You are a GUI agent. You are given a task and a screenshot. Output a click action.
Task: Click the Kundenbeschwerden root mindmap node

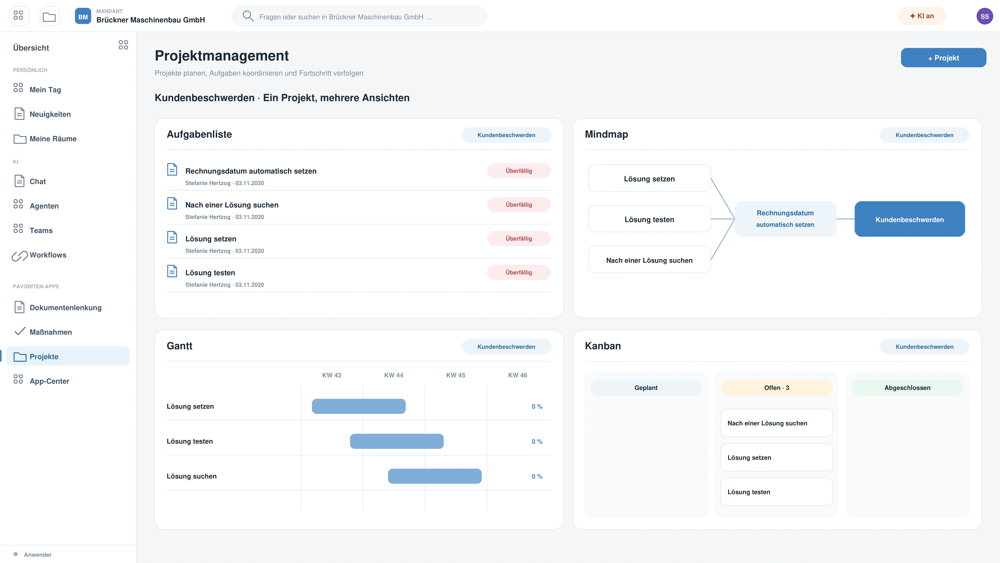pos(910,219)
